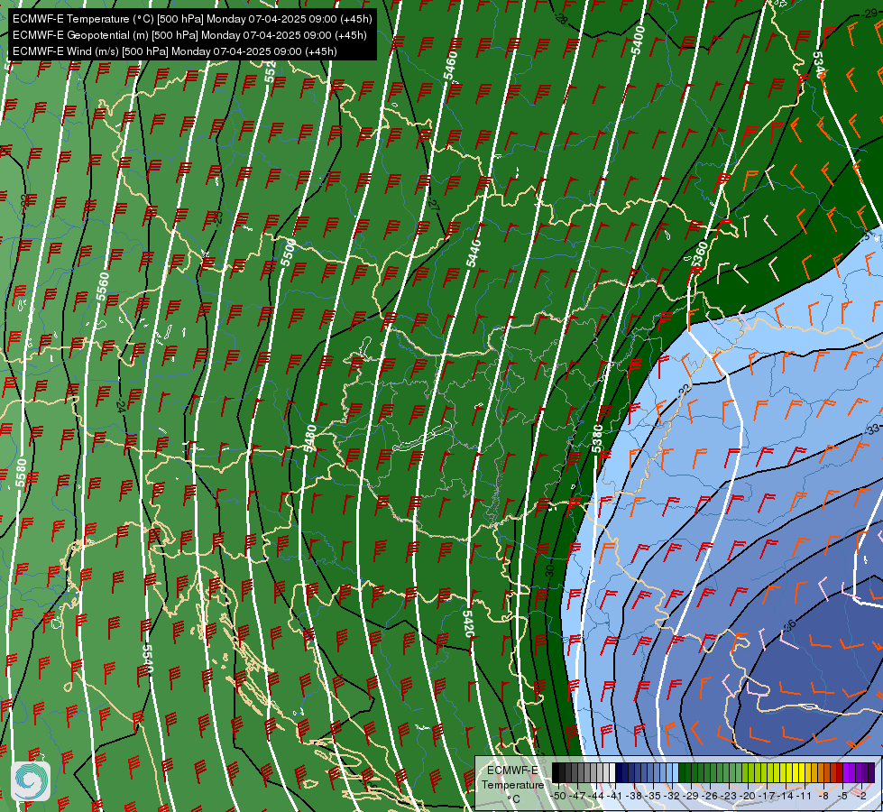Click the 5540 geopotential contour label

[148, 660]
